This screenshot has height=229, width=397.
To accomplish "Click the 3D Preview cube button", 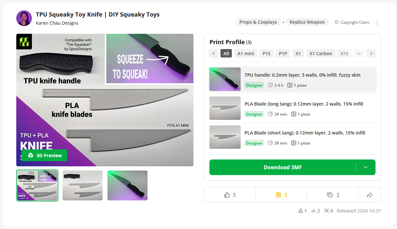I will point(44,155).
